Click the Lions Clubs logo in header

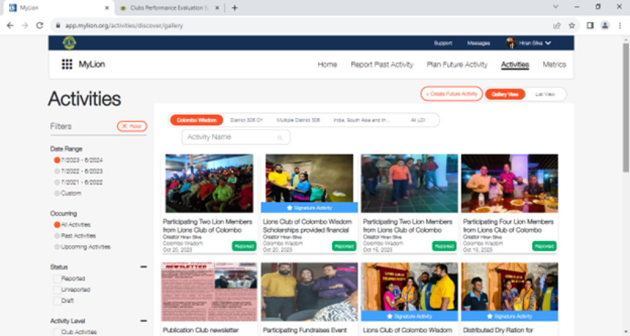tap(69, 42)
